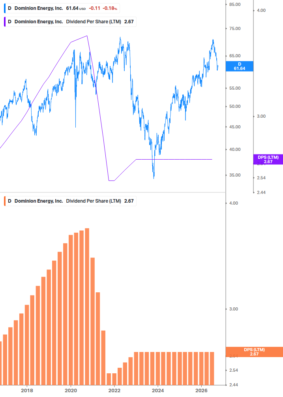
Task: Click the -0.11 price change value
Action: pyautogui.click(x=95, y=8)
